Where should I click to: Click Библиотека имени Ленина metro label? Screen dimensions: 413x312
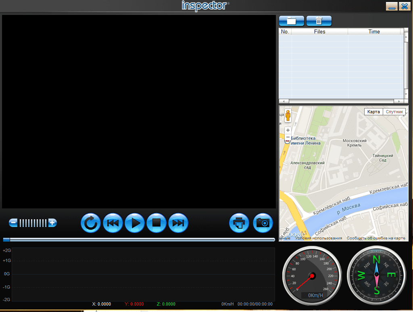pyautogui.click(x=306, y=141)
